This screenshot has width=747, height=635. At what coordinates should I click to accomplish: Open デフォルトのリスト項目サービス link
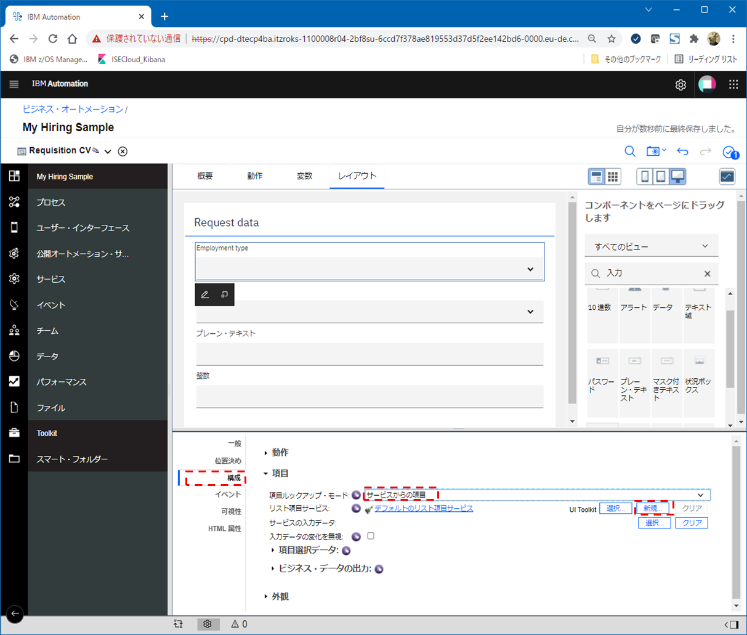[x=424, y=509]
